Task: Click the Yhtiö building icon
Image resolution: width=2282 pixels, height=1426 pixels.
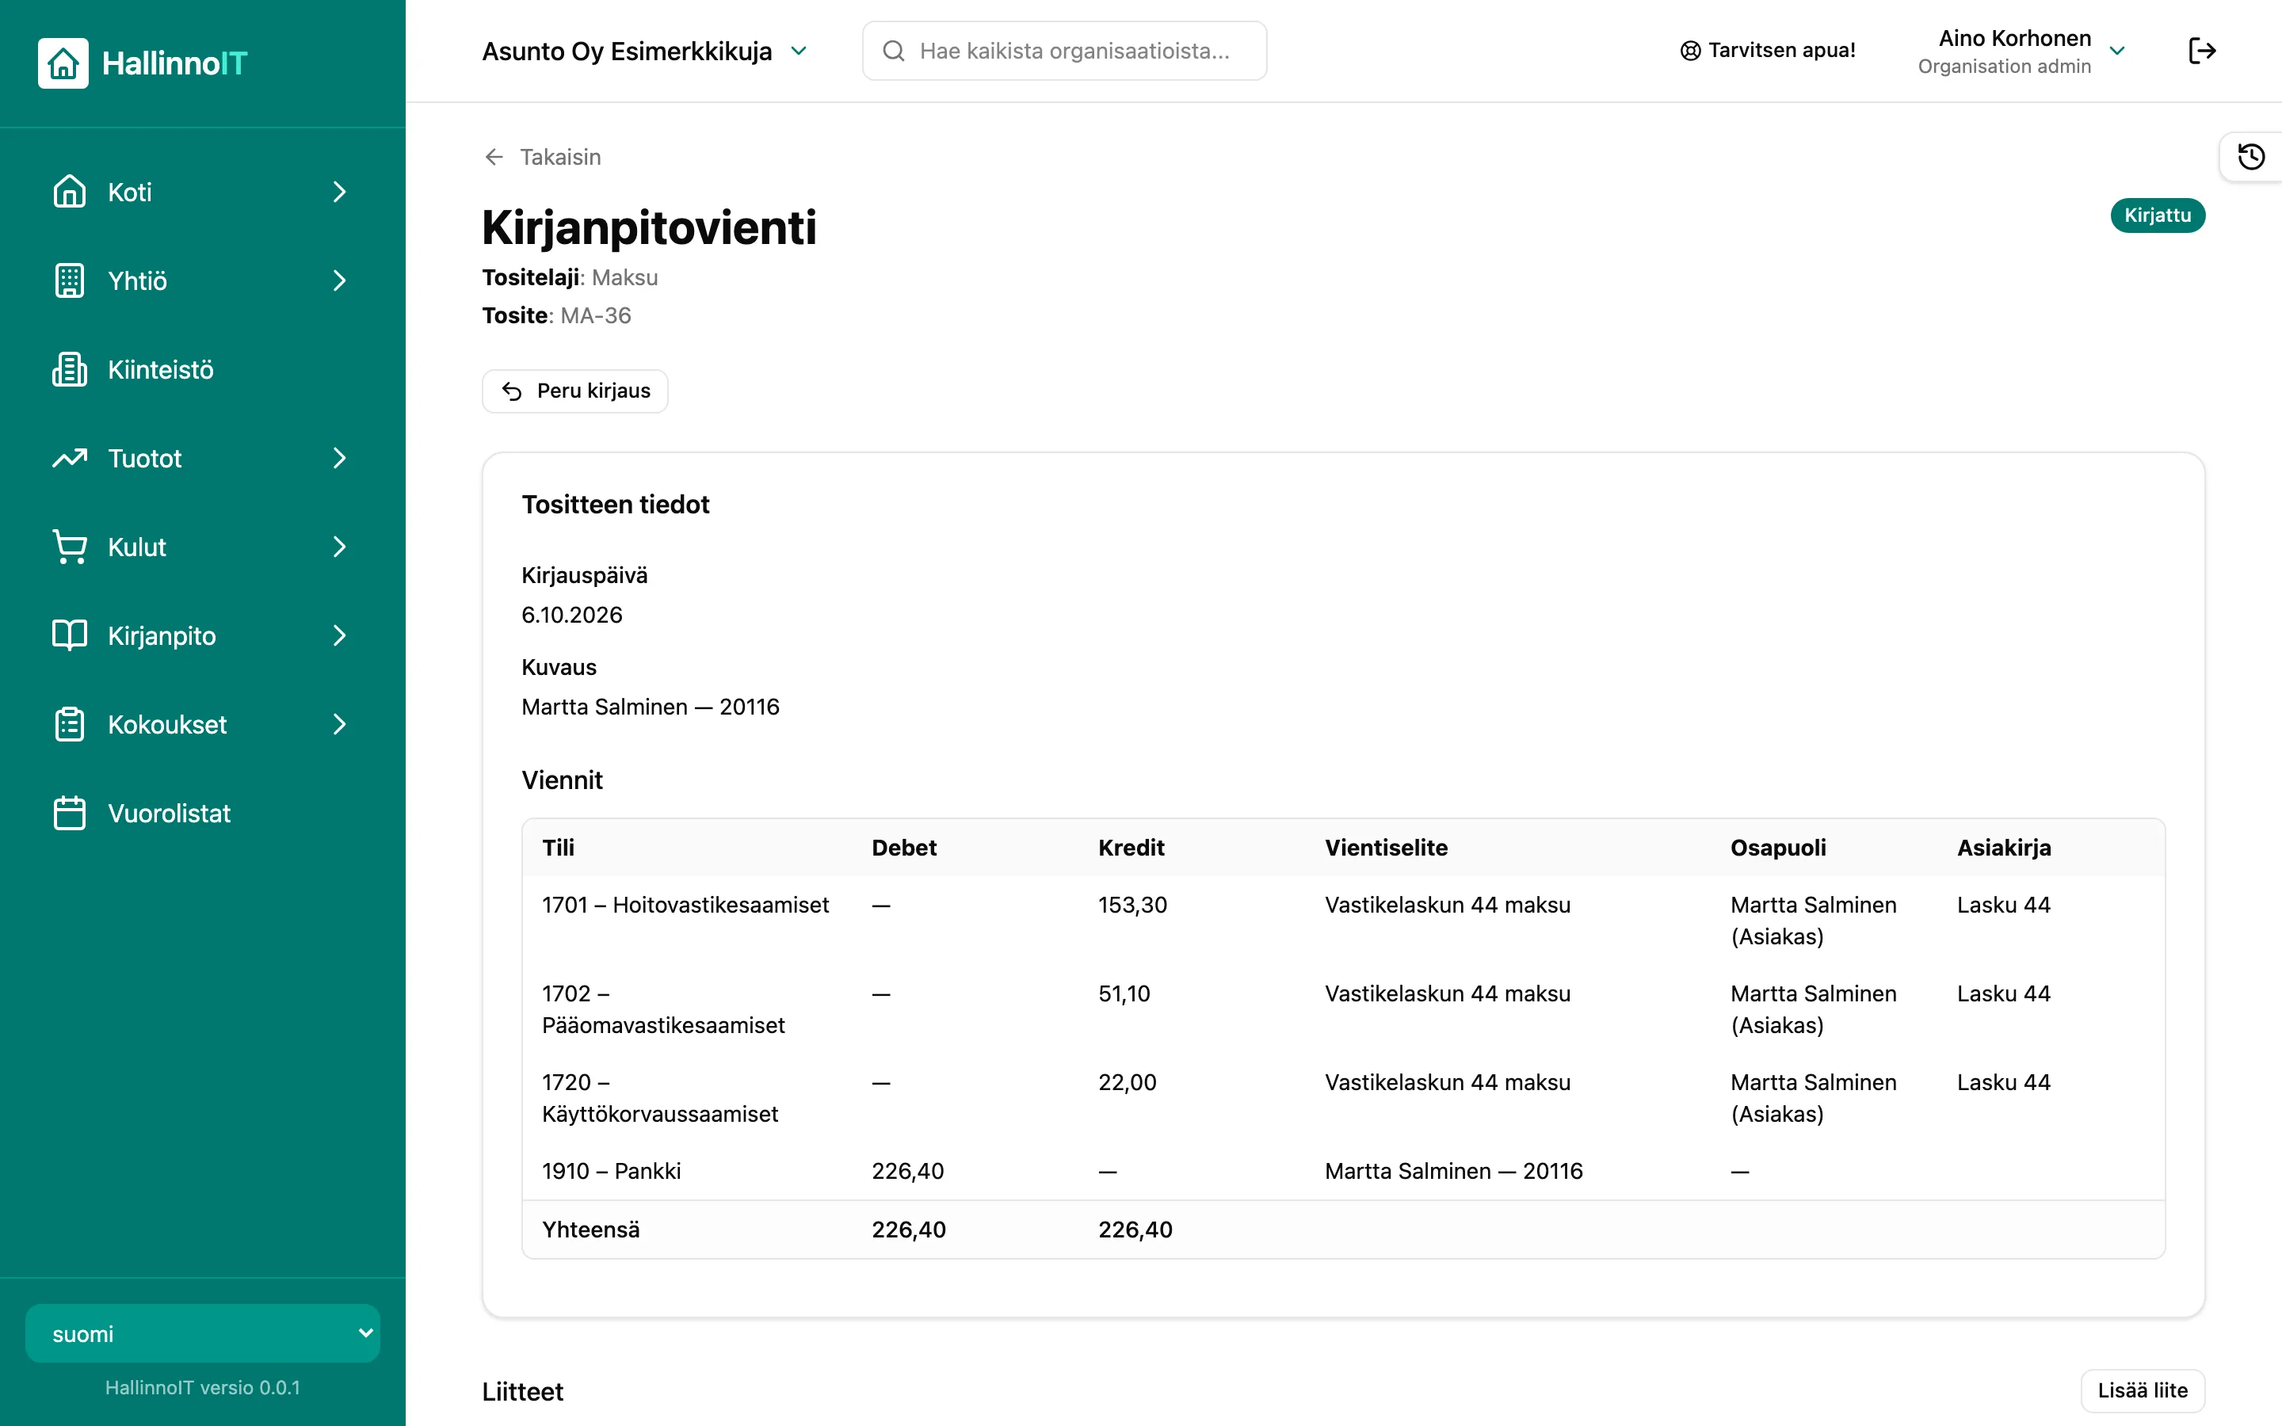Action: coord(70,280)
